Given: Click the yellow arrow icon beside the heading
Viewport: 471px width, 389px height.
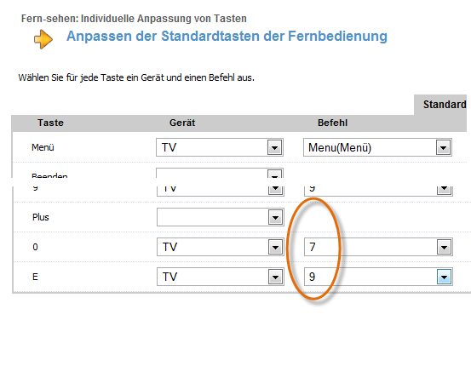Looking at the screenshot, I should pos(43,39).
